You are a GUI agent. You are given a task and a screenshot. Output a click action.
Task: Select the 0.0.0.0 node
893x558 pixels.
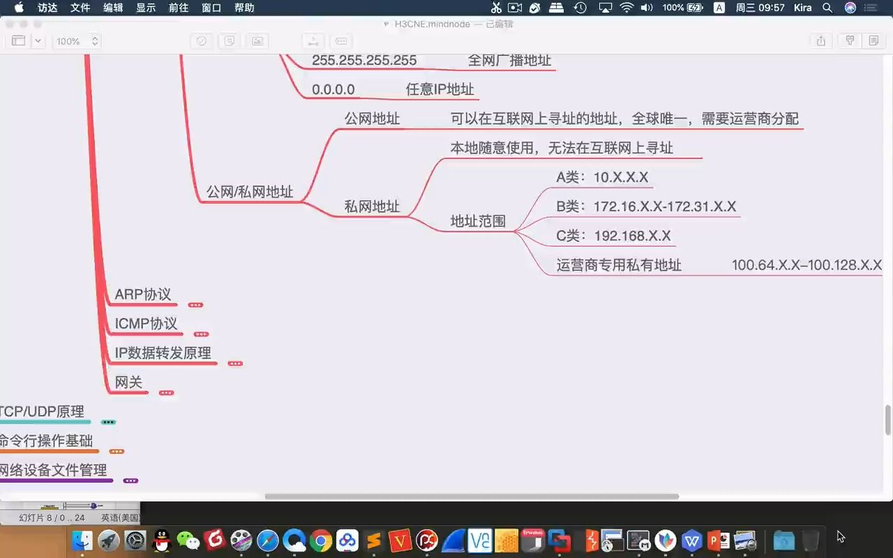[333, 89]
